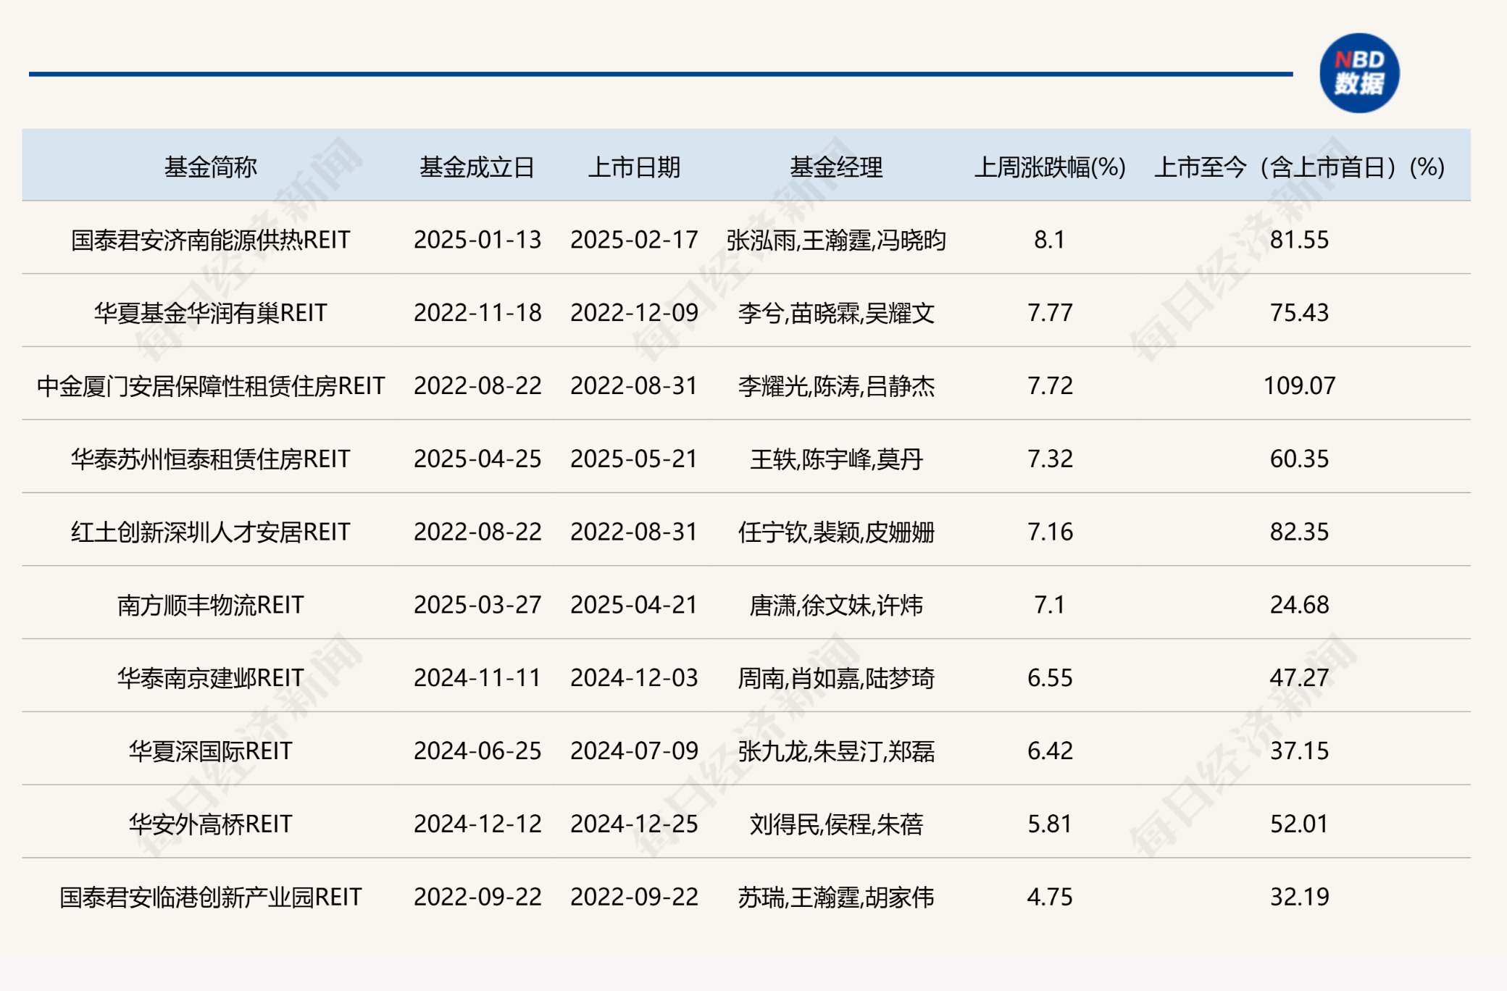Screen dimensions: 1507x991
Task: Select weekly change value 6.55
Action: [1050, 678]
